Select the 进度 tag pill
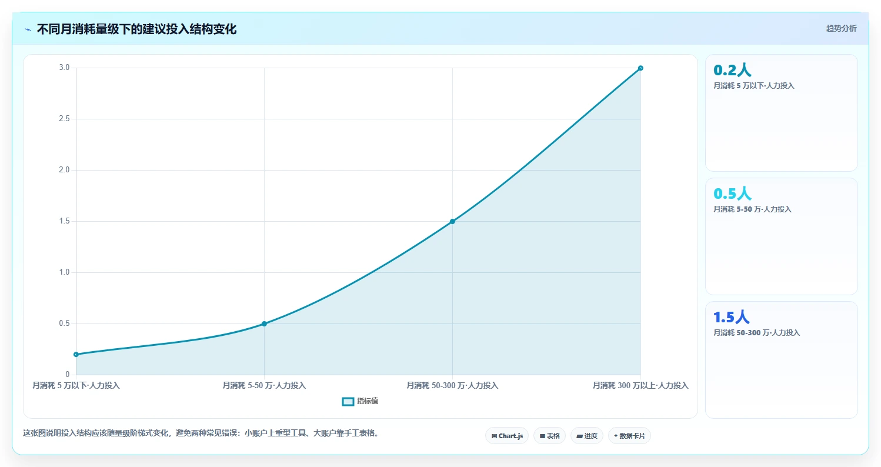This screenshot has height=467, width=881. [586, 436]
